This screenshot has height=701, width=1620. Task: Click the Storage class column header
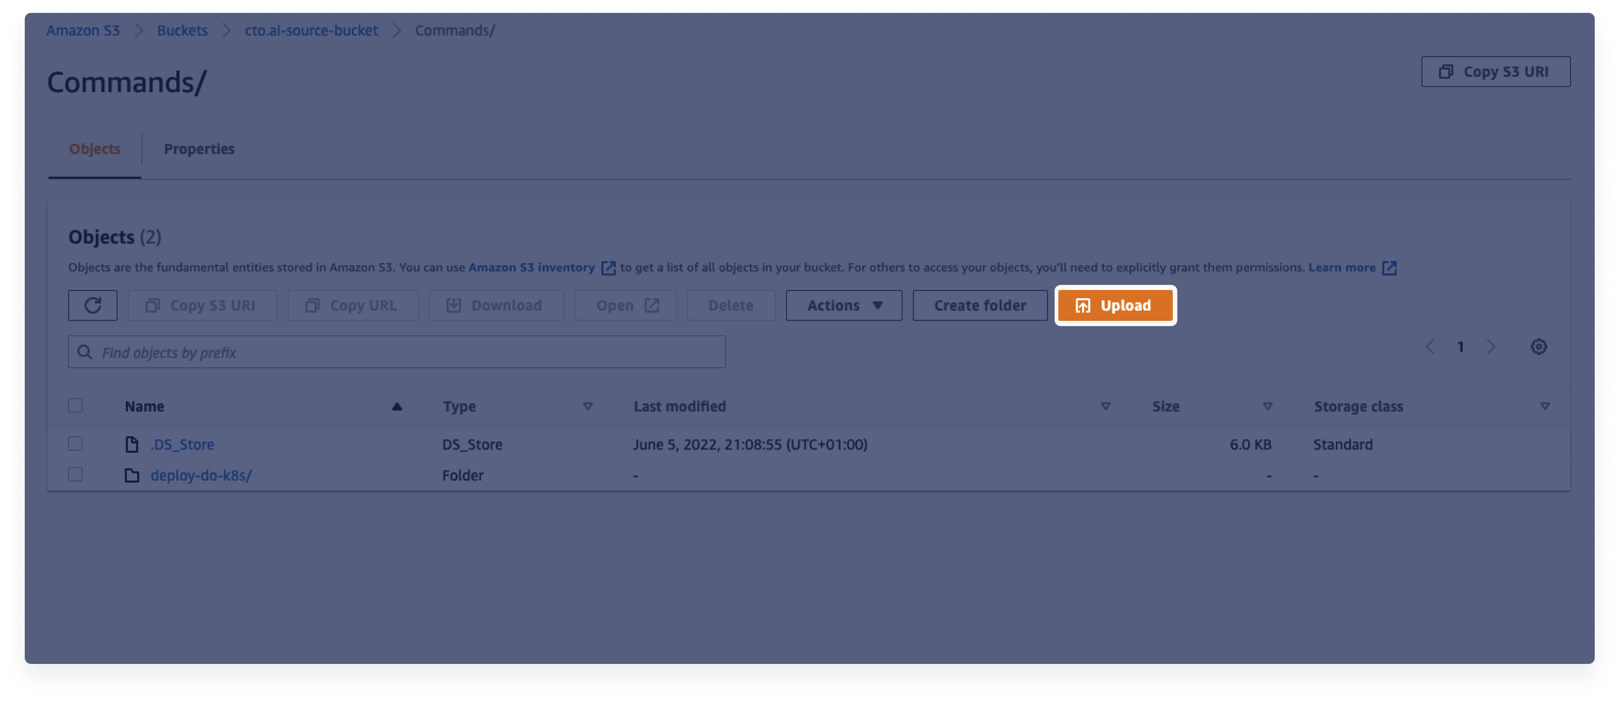pos(1359,406)
